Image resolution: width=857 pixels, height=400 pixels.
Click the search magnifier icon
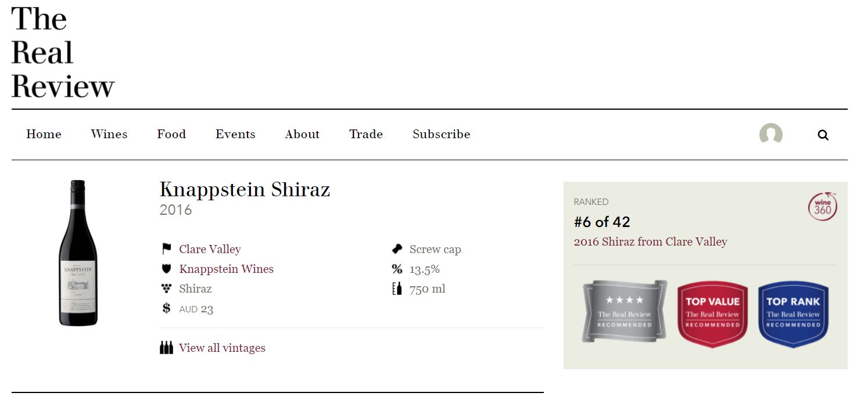click(823, 135)
